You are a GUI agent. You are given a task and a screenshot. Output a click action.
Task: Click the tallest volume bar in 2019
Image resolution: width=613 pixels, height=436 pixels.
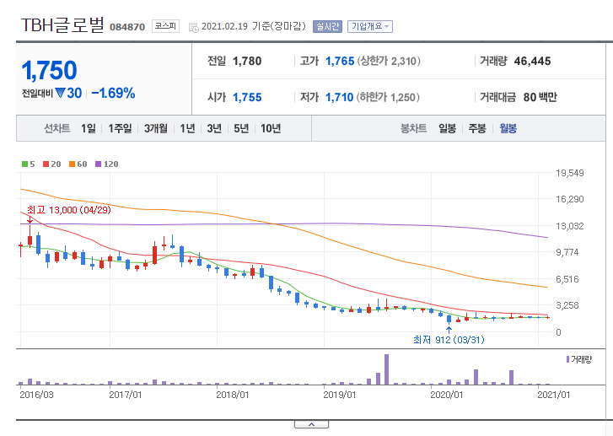tap(387, 369)
